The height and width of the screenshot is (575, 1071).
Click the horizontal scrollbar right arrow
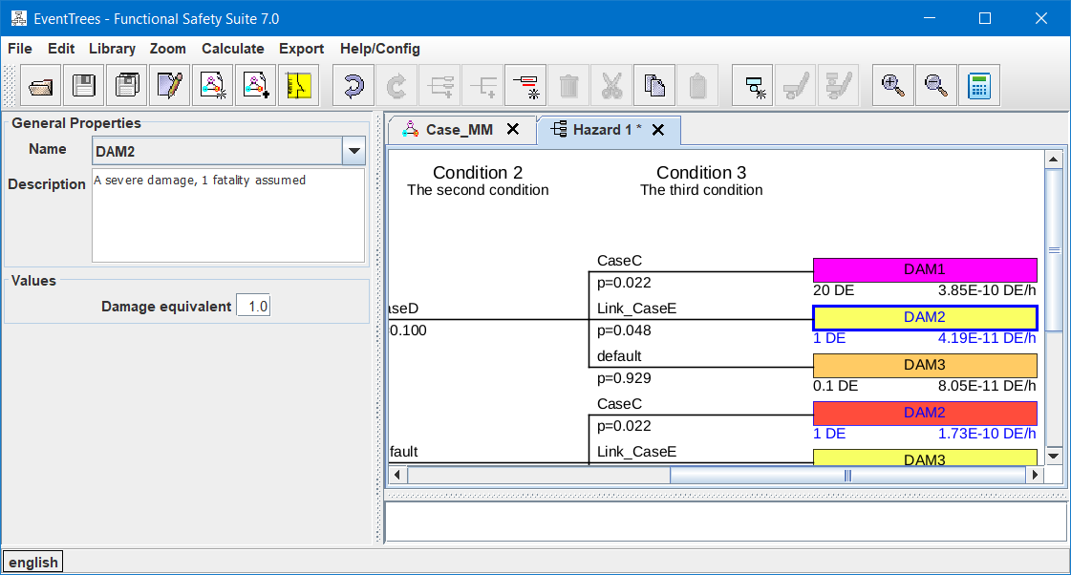coord(1032,475)
